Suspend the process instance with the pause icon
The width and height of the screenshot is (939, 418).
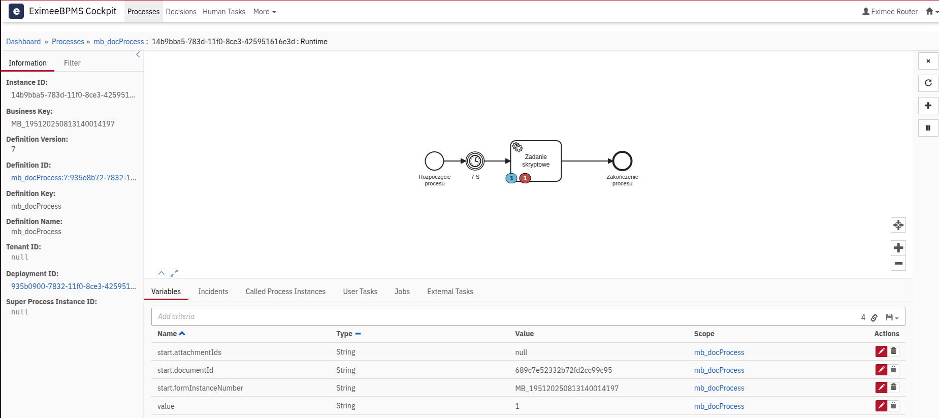coord(928,128)
